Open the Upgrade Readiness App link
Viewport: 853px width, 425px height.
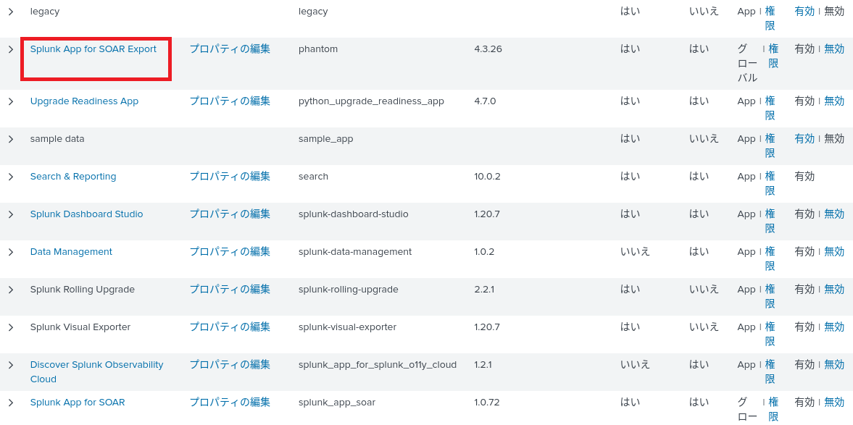click(84, 101)
